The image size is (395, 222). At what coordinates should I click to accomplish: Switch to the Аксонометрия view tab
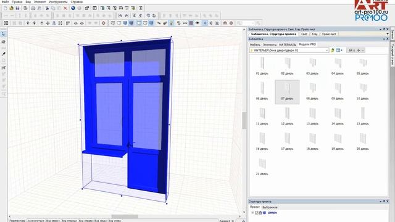36,221
